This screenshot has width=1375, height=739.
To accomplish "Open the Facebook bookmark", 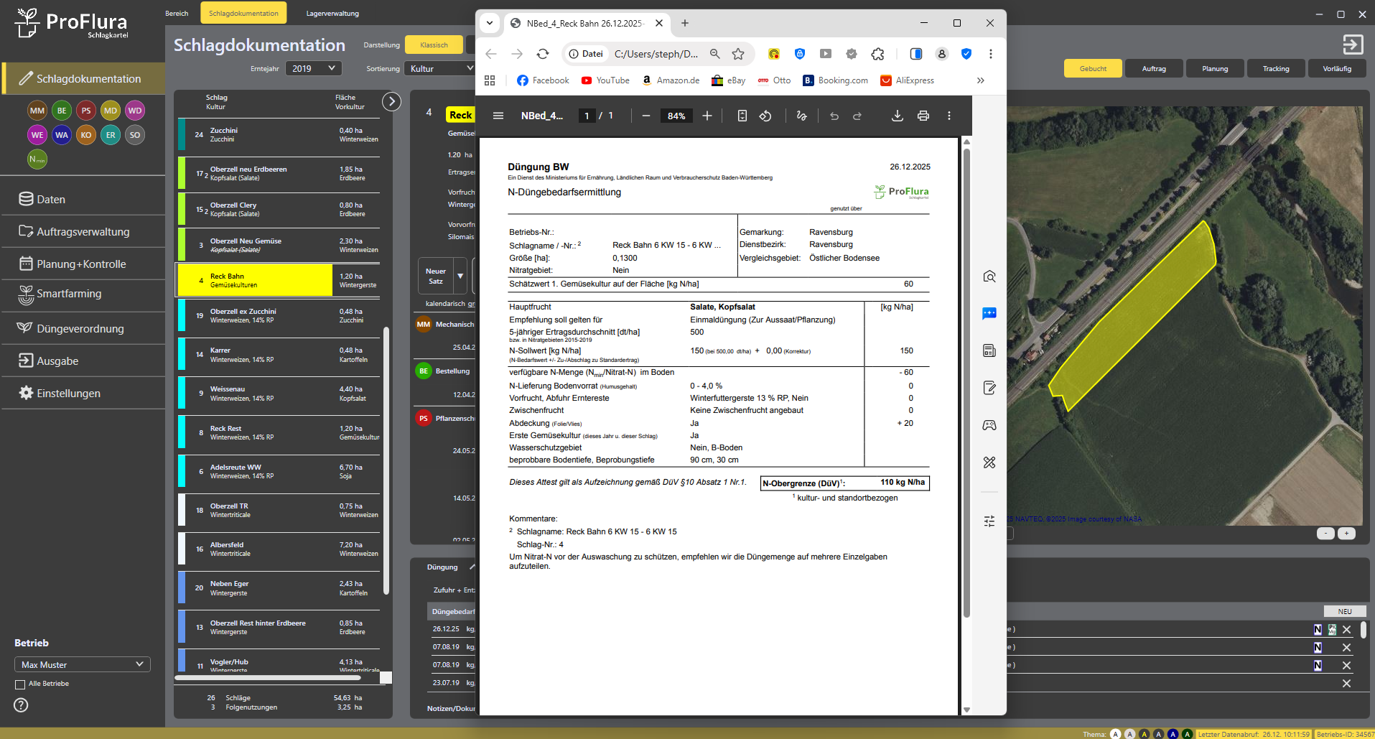I will pos(543,80).
